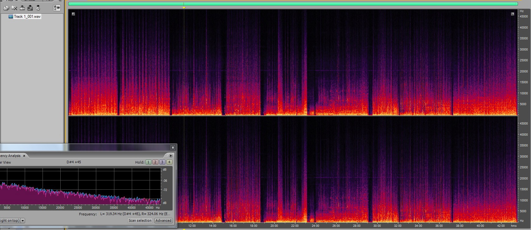531x230 pixels.
Task: Click the Advanced button
Action: coord(163,220)
